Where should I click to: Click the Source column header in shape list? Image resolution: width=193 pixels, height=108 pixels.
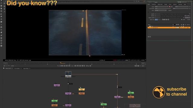pos(188,25)
